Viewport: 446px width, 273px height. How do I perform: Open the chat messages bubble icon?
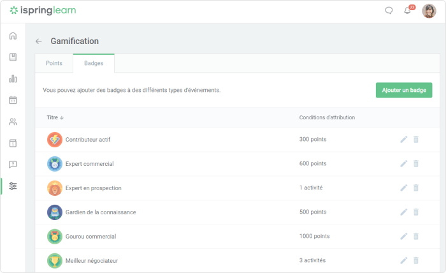click(x=389, y=11)
